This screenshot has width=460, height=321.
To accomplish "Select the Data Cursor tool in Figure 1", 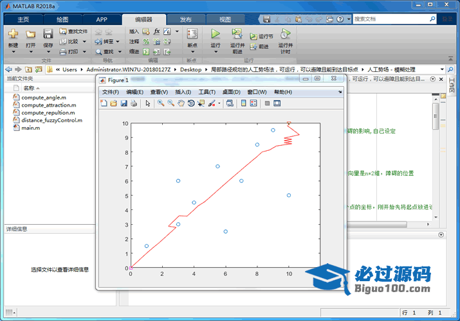I will 201,103.
